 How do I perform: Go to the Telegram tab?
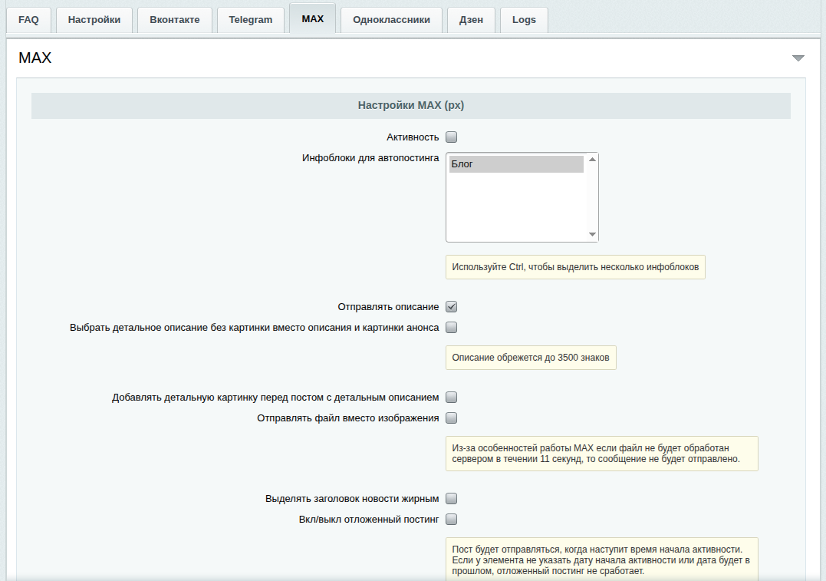[251, 20]
